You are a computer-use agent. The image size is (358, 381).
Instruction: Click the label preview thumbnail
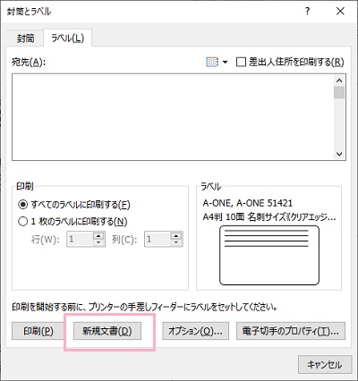click(269, 255)
